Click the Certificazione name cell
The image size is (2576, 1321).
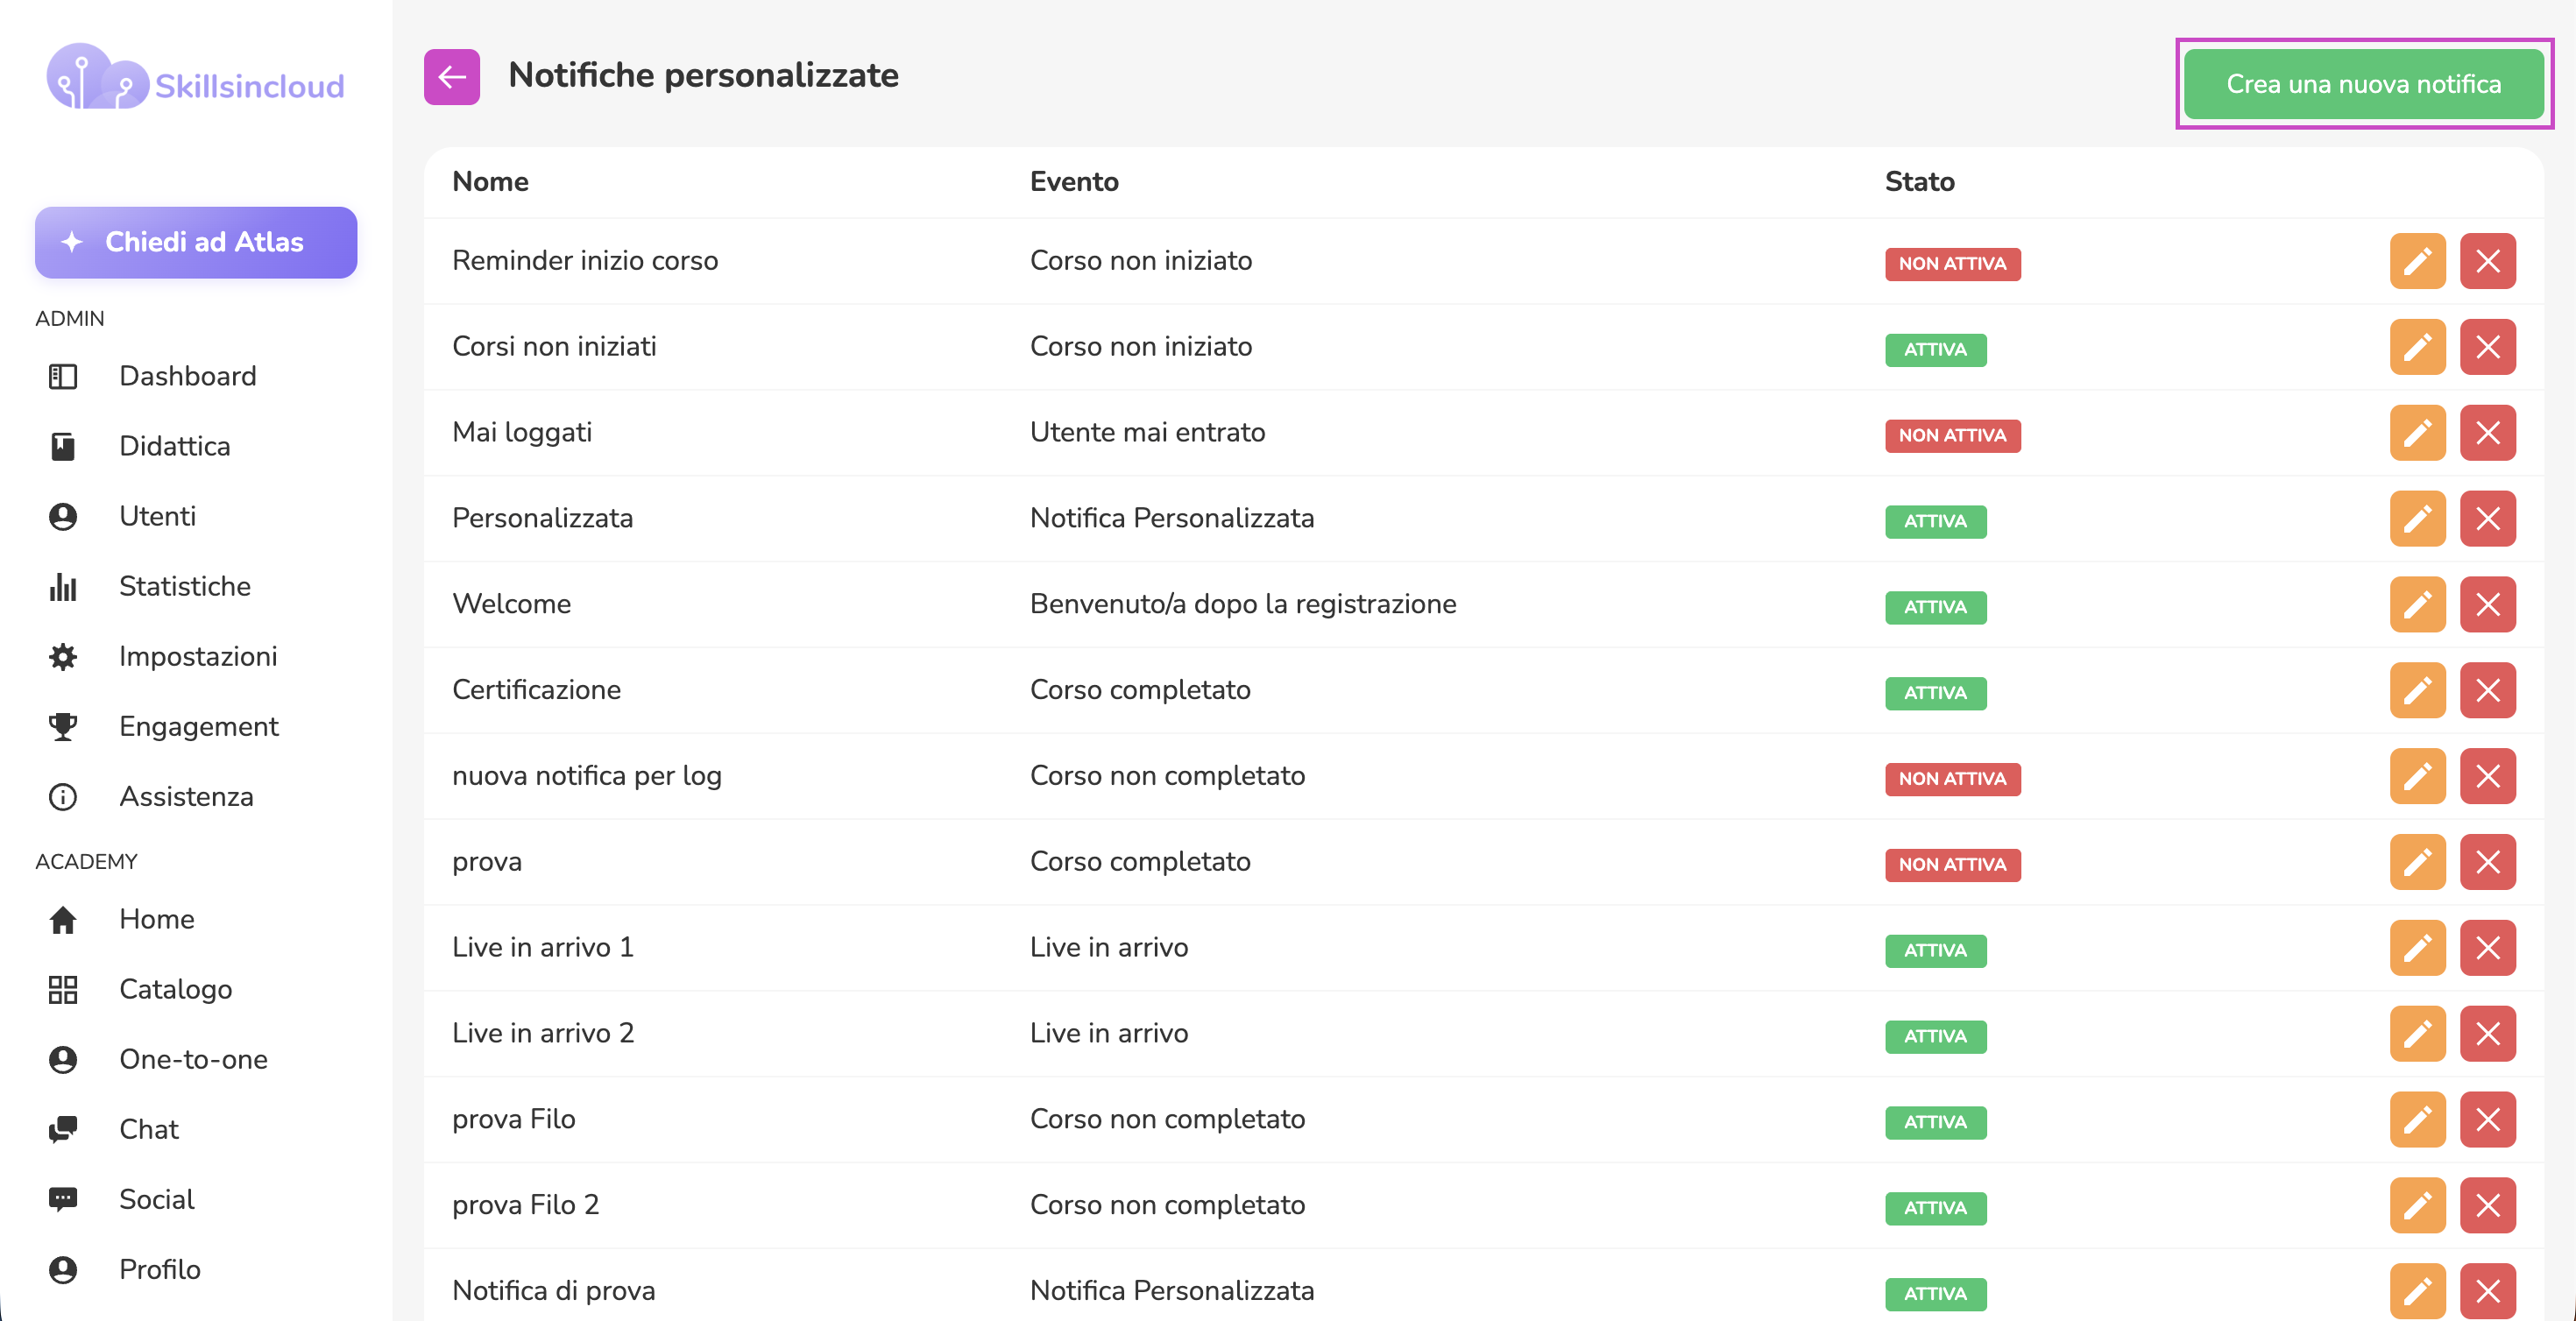click(536, 690)
